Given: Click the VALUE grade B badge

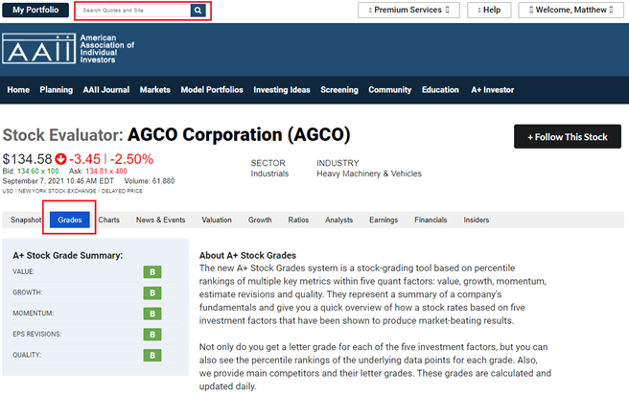Looking at the screenshot, I should click(152, 272).
